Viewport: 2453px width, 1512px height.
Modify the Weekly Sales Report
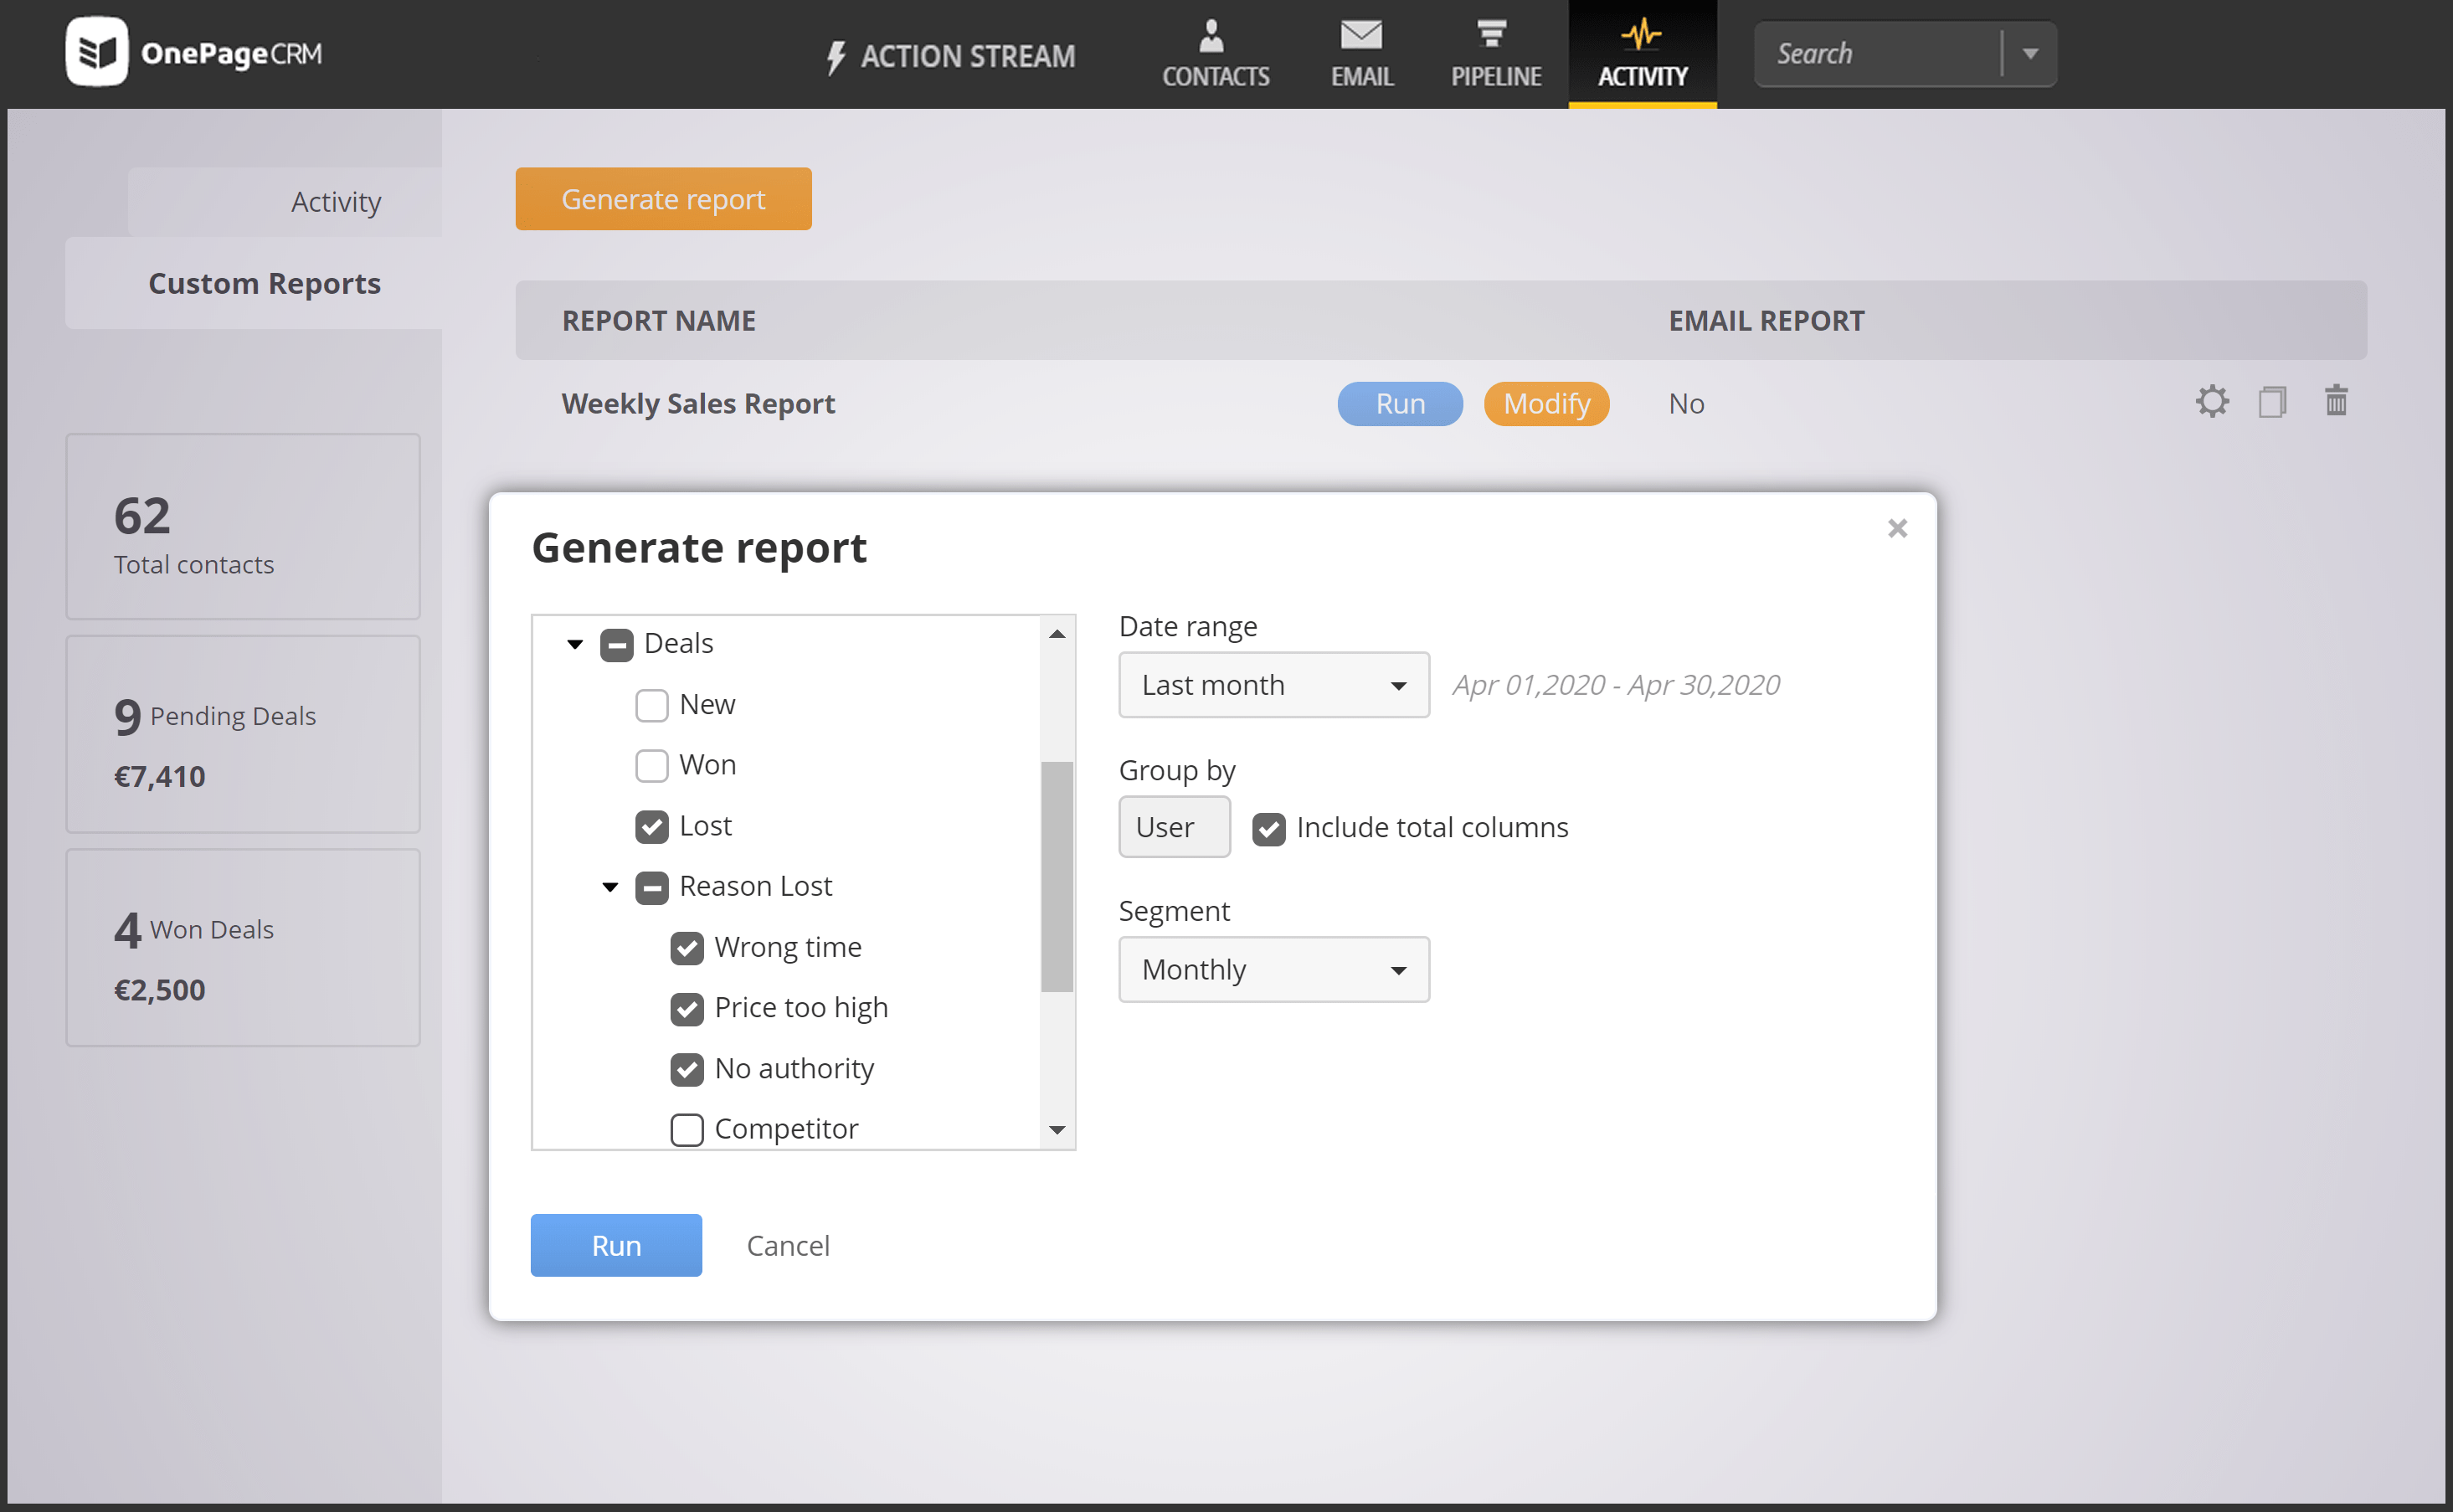click(1546, 404)
